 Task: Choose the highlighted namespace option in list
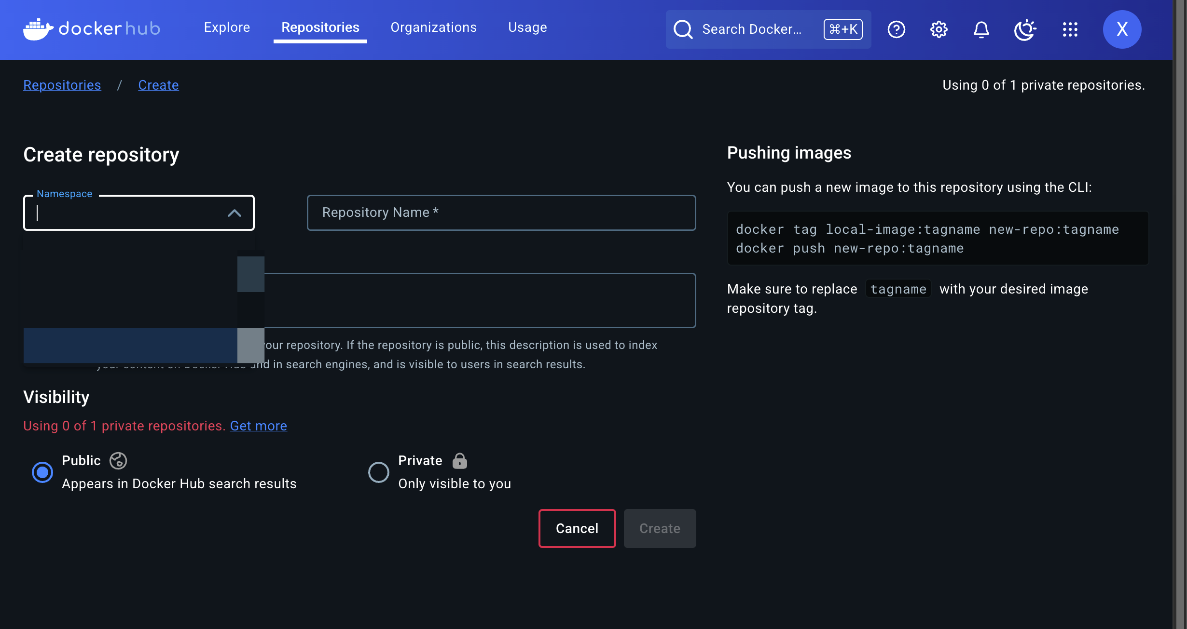click(130, 345)
